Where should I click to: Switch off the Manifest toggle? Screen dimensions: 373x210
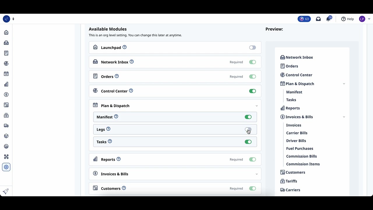coord(248,117)
